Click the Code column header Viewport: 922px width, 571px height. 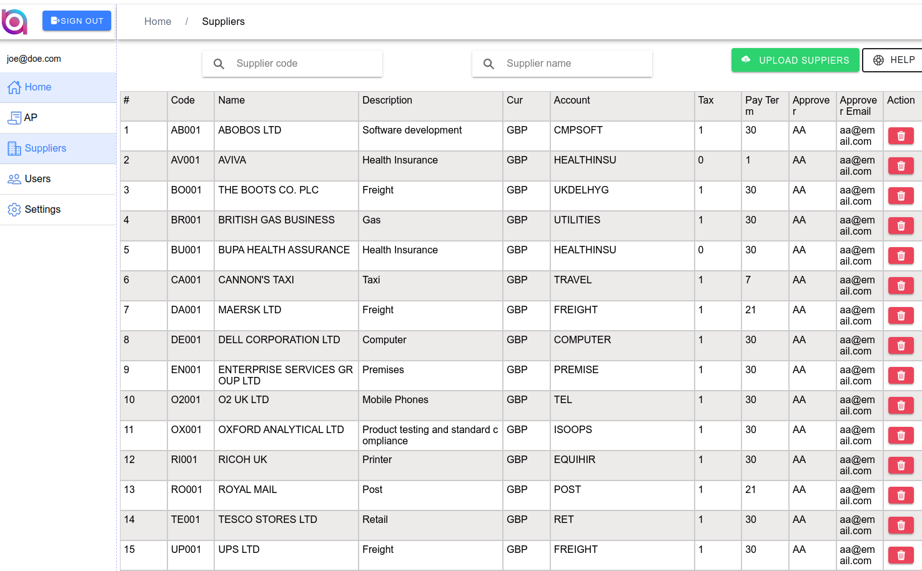(x=191, y=106)
